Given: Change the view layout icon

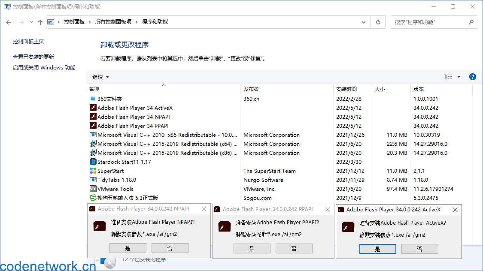Looking at the screenshot, I should pos(449,77).
